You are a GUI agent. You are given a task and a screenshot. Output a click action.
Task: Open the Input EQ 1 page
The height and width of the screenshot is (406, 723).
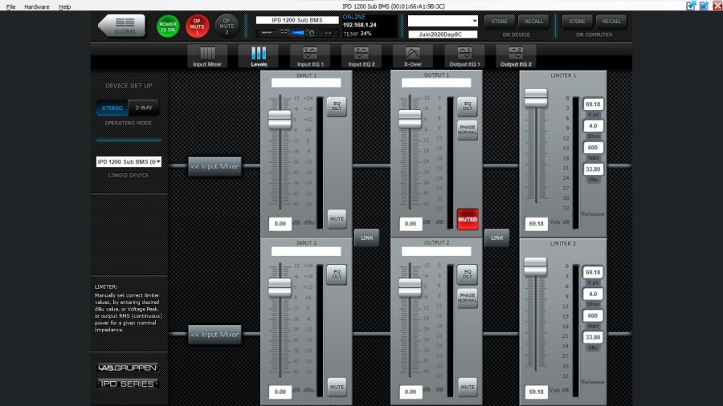click(x=310, y=57)
